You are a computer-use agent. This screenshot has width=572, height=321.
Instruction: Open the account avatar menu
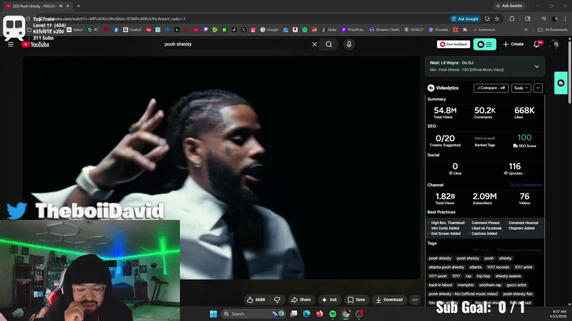tap(555, 44)
